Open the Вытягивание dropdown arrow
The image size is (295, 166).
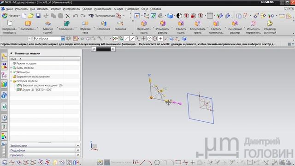pos(38,28)
